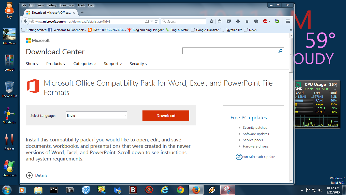The height and width of the screenshot is (195, 346).
Task: Open the IrfanView desktop icon
Action: [x=9, y=37]
